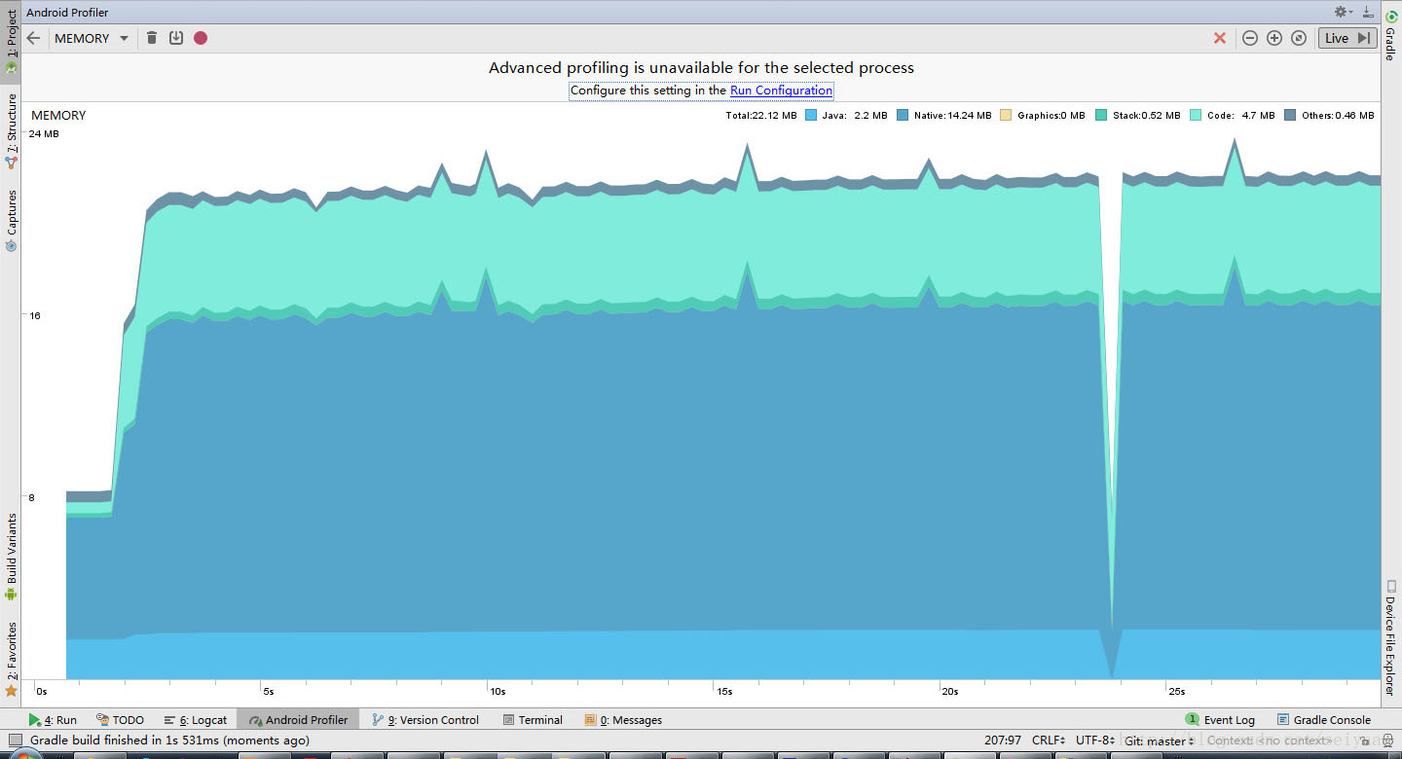Go back with the profiler back arrow
The image size is (1402, 759).
33,38
